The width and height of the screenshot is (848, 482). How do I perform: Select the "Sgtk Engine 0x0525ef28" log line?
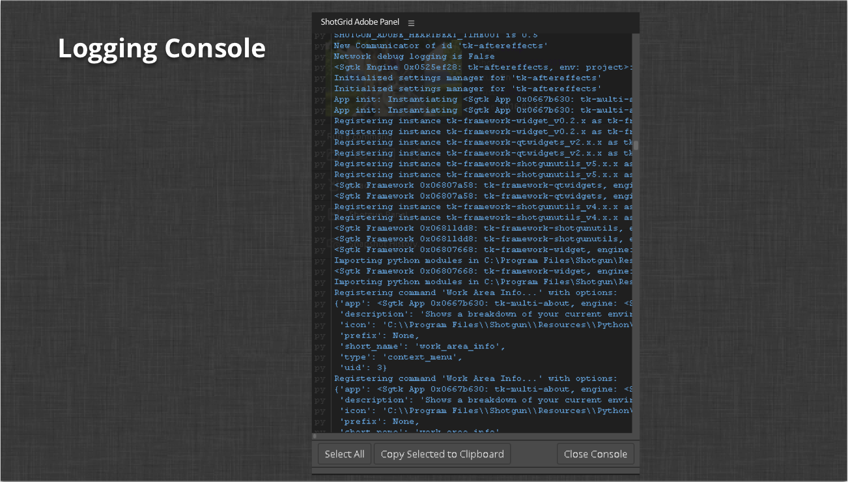pyautogui.click(x=483, y=67)
